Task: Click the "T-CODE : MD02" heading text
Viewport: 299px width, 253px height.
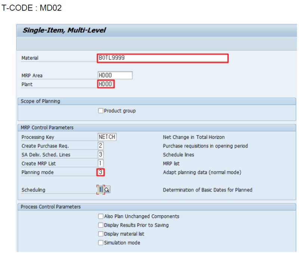Action: [31, 8]
